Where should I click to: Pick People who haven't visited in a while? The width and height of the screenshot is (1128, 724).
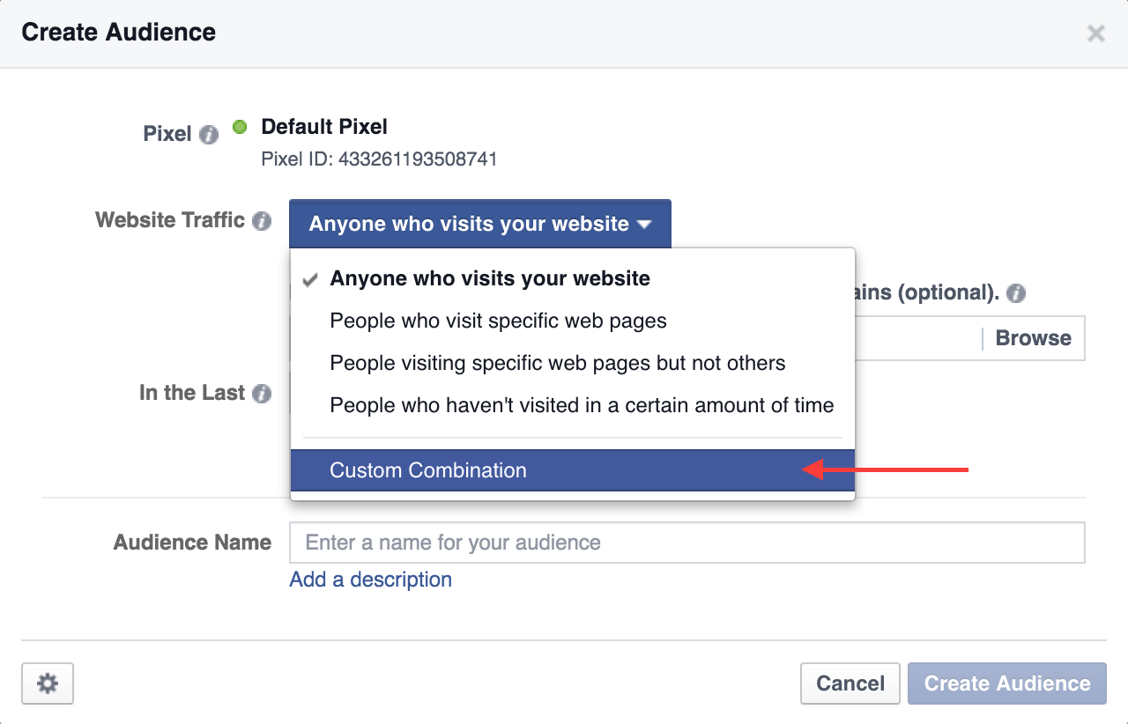(581, 406)
